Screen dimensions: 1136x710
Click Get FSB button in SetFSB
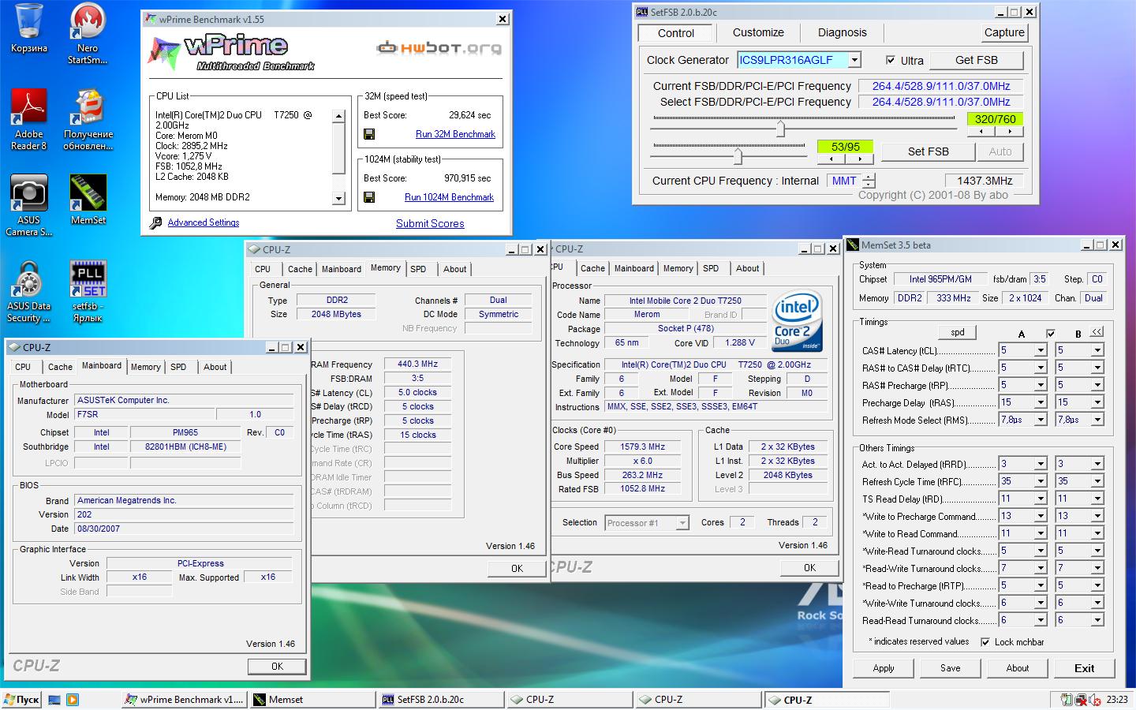coord(977,60)
